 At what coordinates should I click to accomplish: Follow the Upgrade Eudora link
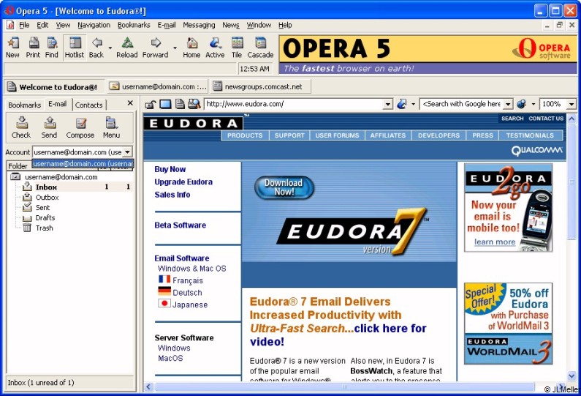(183, 182)
